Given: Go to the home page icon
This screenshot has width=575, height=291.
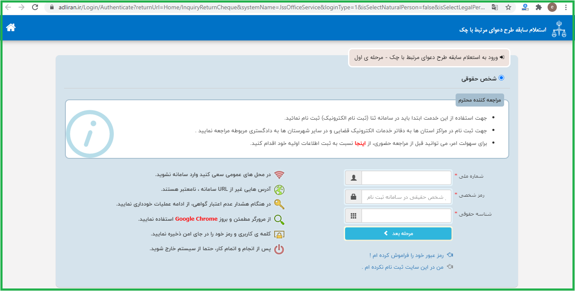Looking at the screenshot, I should [x=11, y=27].
